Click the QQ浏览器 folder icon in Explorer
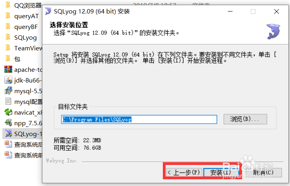Viewport: 290px width, 186px height. pos(8,5)
